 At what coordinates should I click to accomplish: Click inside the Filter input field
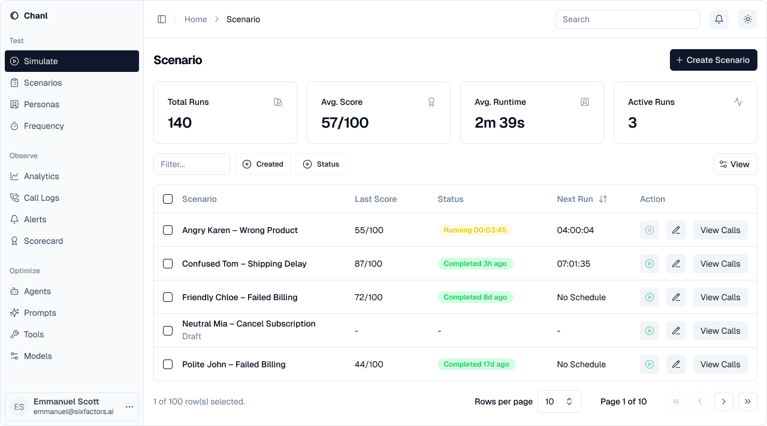coord(192,164)
